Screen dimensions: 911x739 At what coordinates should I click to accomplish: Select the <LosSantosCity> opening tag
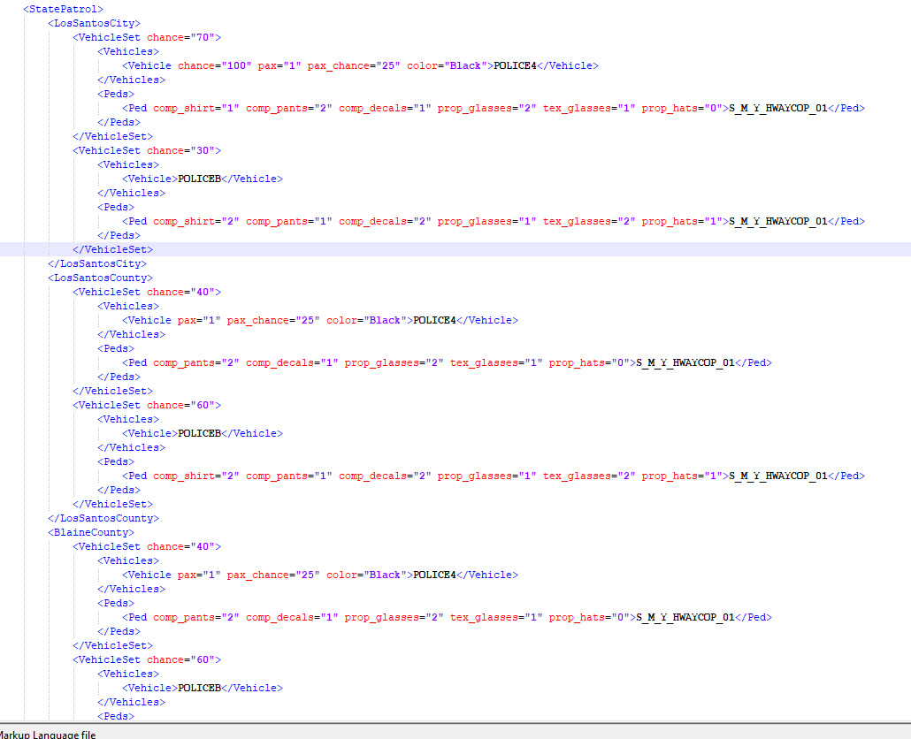(x=94, y=23)
